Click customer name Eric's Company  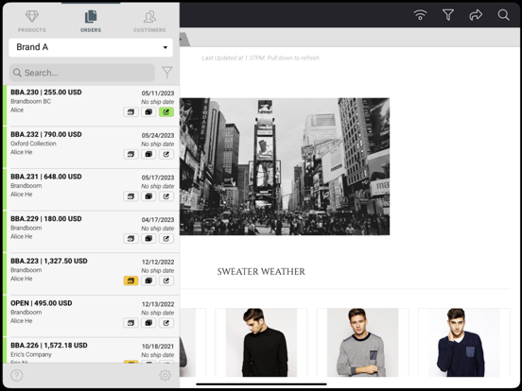(x=31, y=354)
